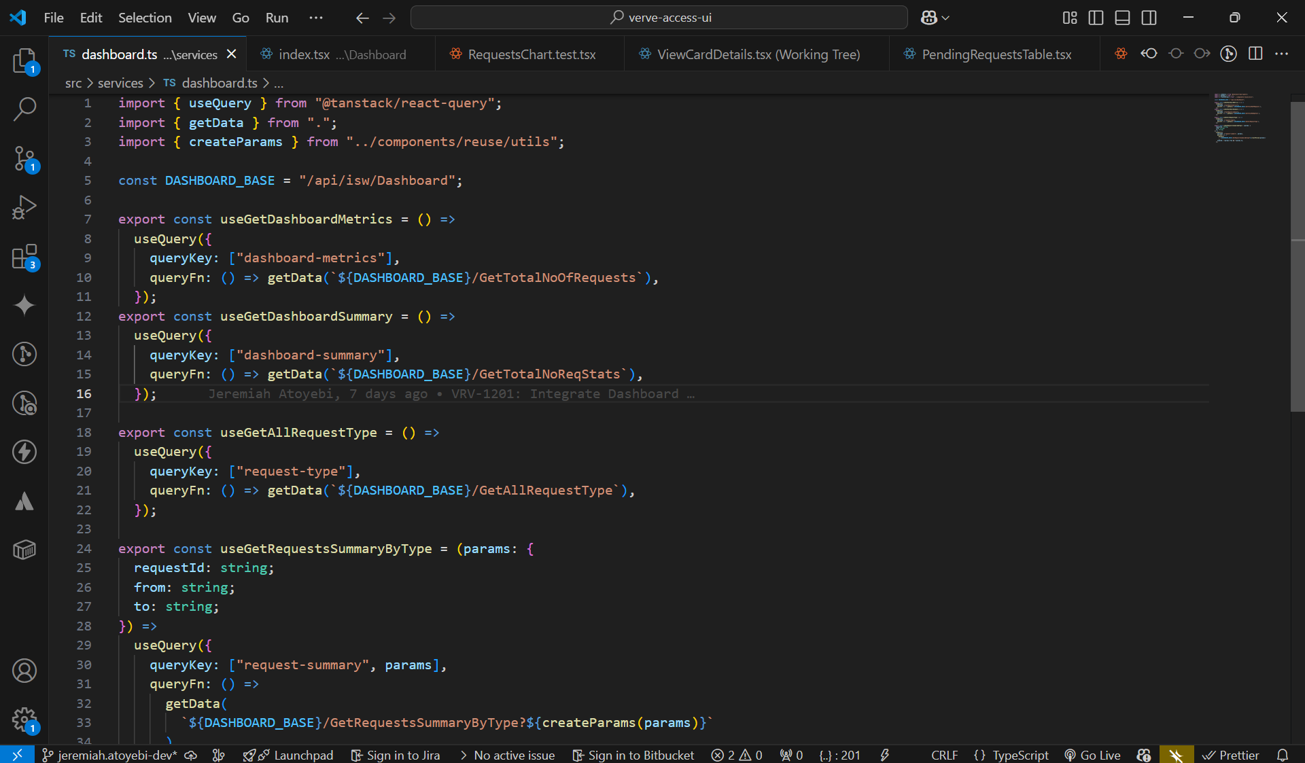
Task: Open Source Control view in sidebar
Action: point(24,158)
